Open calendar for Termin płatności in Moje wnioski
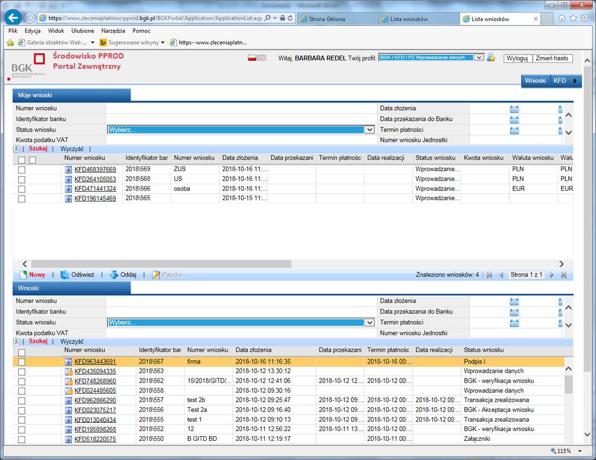Viewport: 596px width, 460px height. coord(514,130)
